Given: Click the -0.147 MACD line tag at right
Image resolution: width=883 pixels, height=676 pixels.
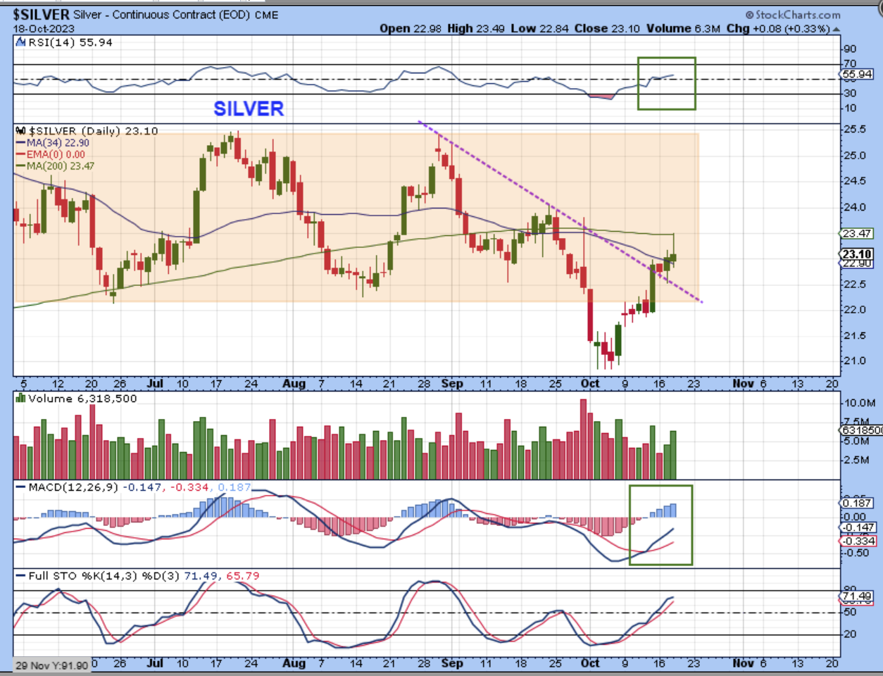Looking at the screenshot, I should click(858, 527).
